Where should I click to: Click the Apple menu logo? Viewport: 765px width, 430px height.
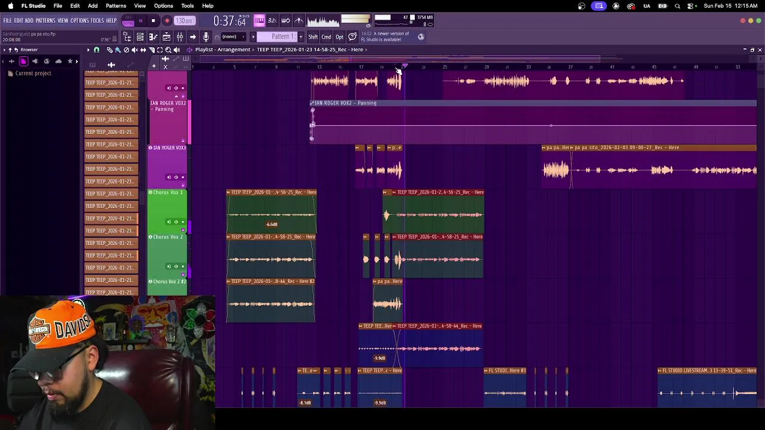point(10,6)
